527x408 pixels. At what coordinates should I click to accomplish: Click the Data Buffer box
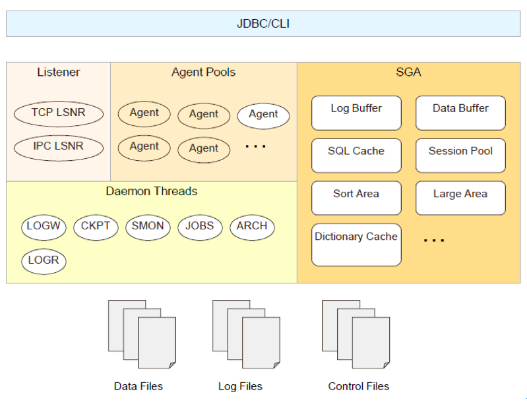click(x=460, y=113)
